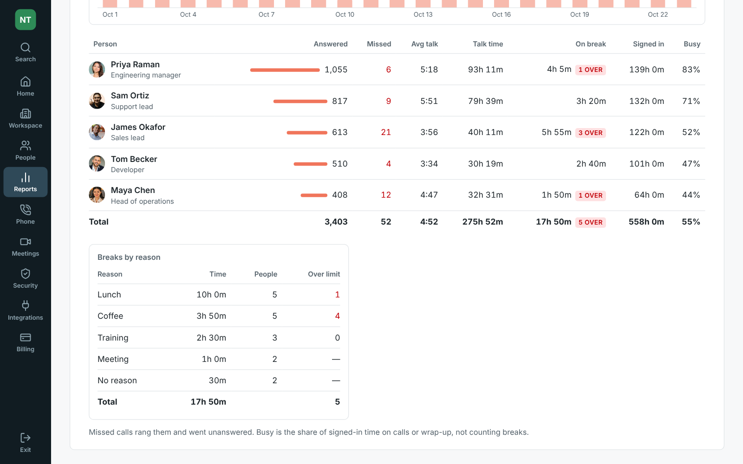Sort by the Answered column header
The image size is (743, 464).
point(331,44)
